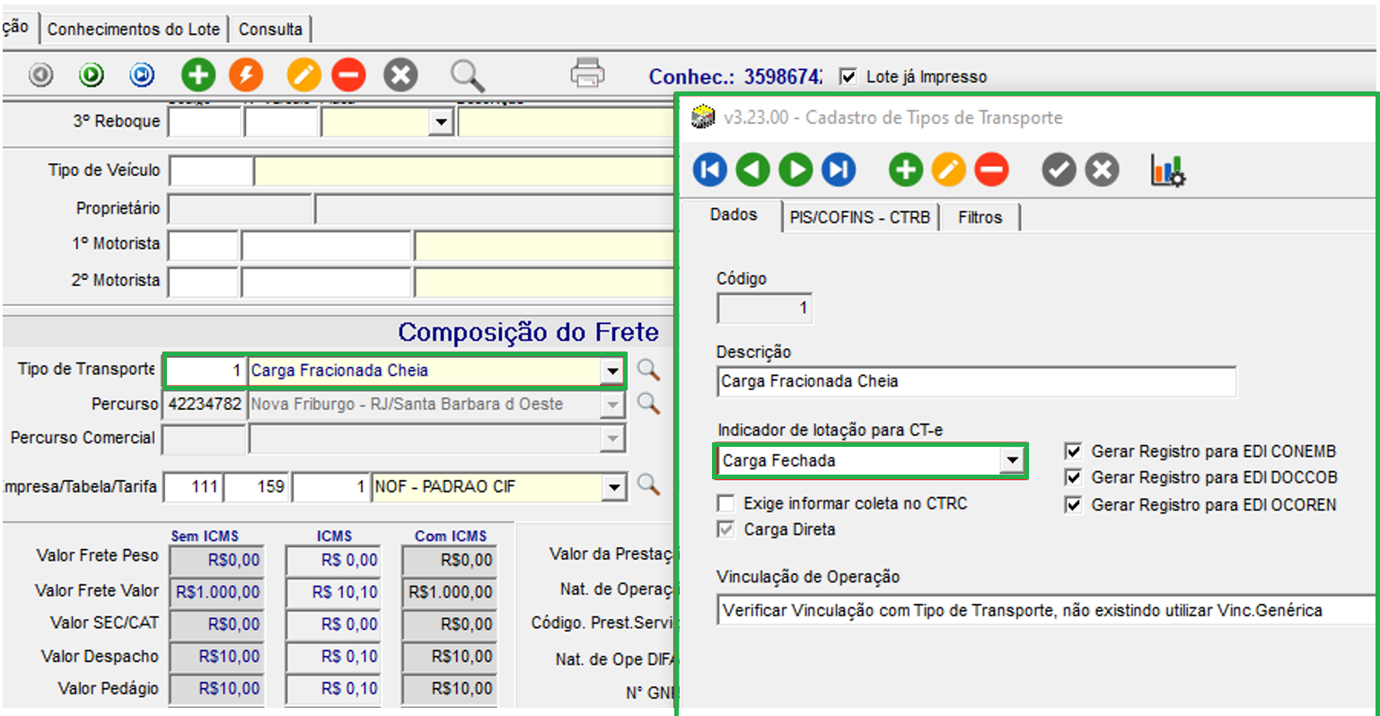Click Valor Despacho Com ICMS value R$10,00

(x=450, y=658)
